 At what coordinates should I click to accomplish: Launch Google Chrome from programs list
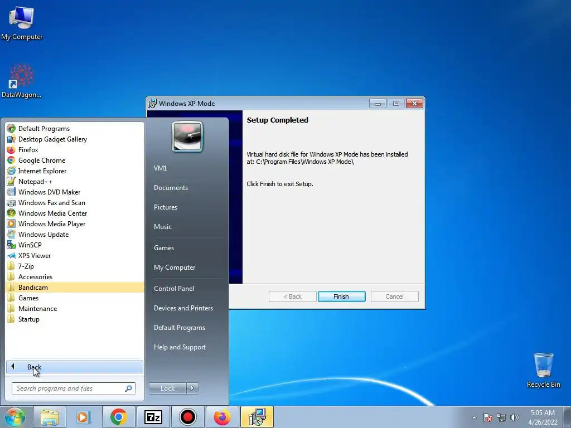[x=75, y=160]
